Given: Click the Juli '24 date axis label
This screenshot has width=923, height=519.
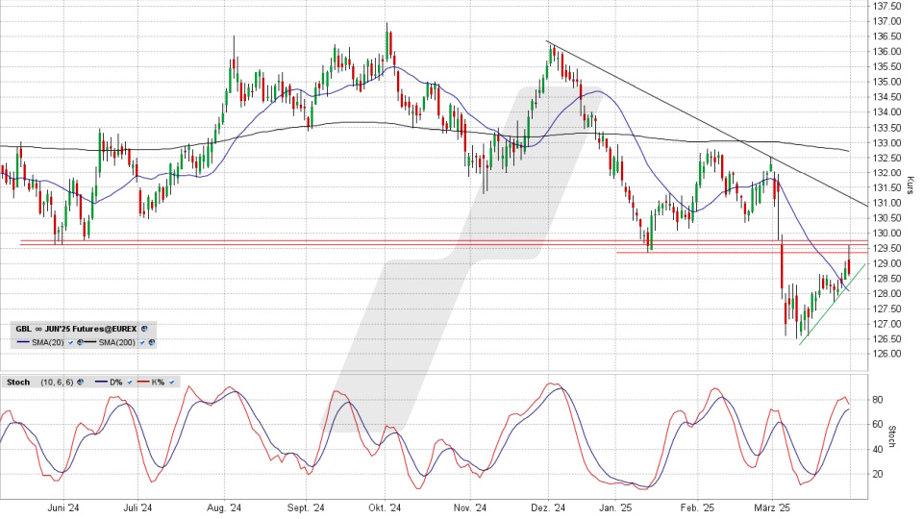Looking at the screenshot, I should point(138,508).
